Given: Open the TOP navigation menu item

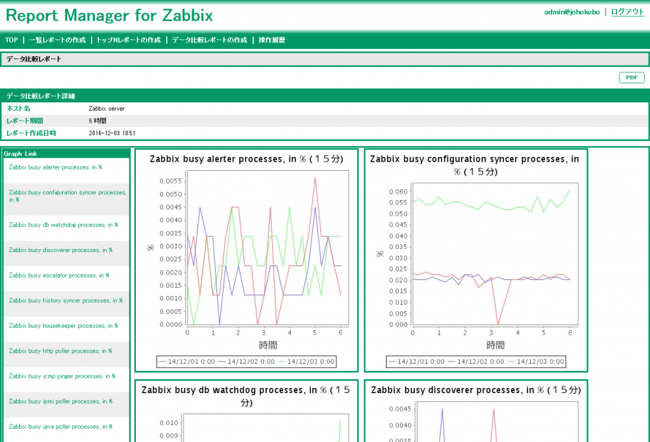Looking at the screenshot, I should (11, 39).
